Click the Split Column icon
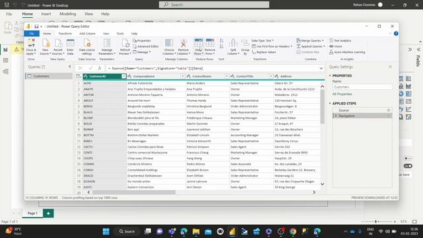Viewport: 423px width, 238px height. (233, 43)
